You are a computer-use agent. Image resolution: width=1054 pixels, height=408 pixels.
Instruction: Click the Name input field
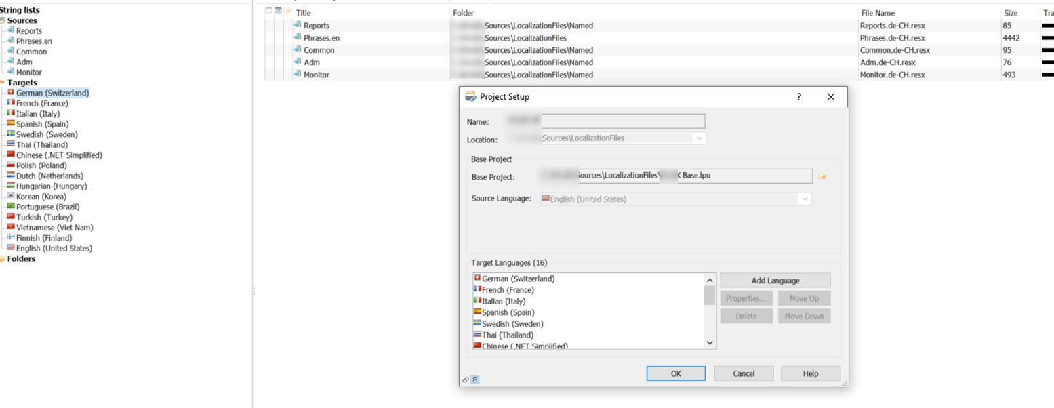[624, 121]
